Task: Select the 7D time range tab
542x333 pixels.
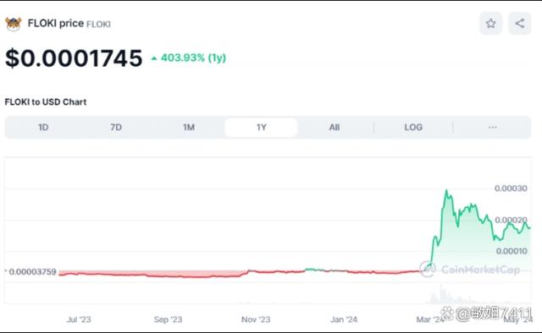Action: [x=116, y=128]
